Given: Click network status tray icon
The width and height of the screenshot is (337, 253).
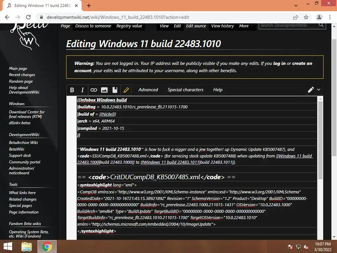Looking at the screenshot, I should coord(298,247).
